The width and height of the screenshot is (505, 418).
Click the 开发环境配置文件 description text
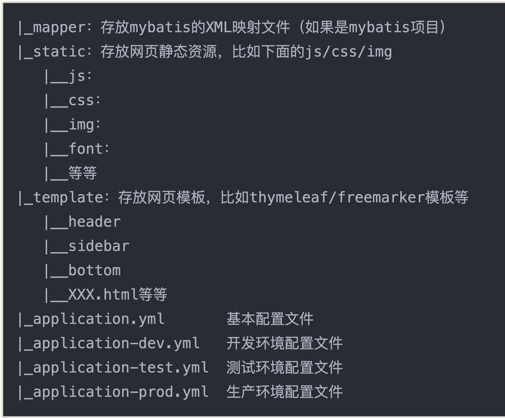coord(284,344)
